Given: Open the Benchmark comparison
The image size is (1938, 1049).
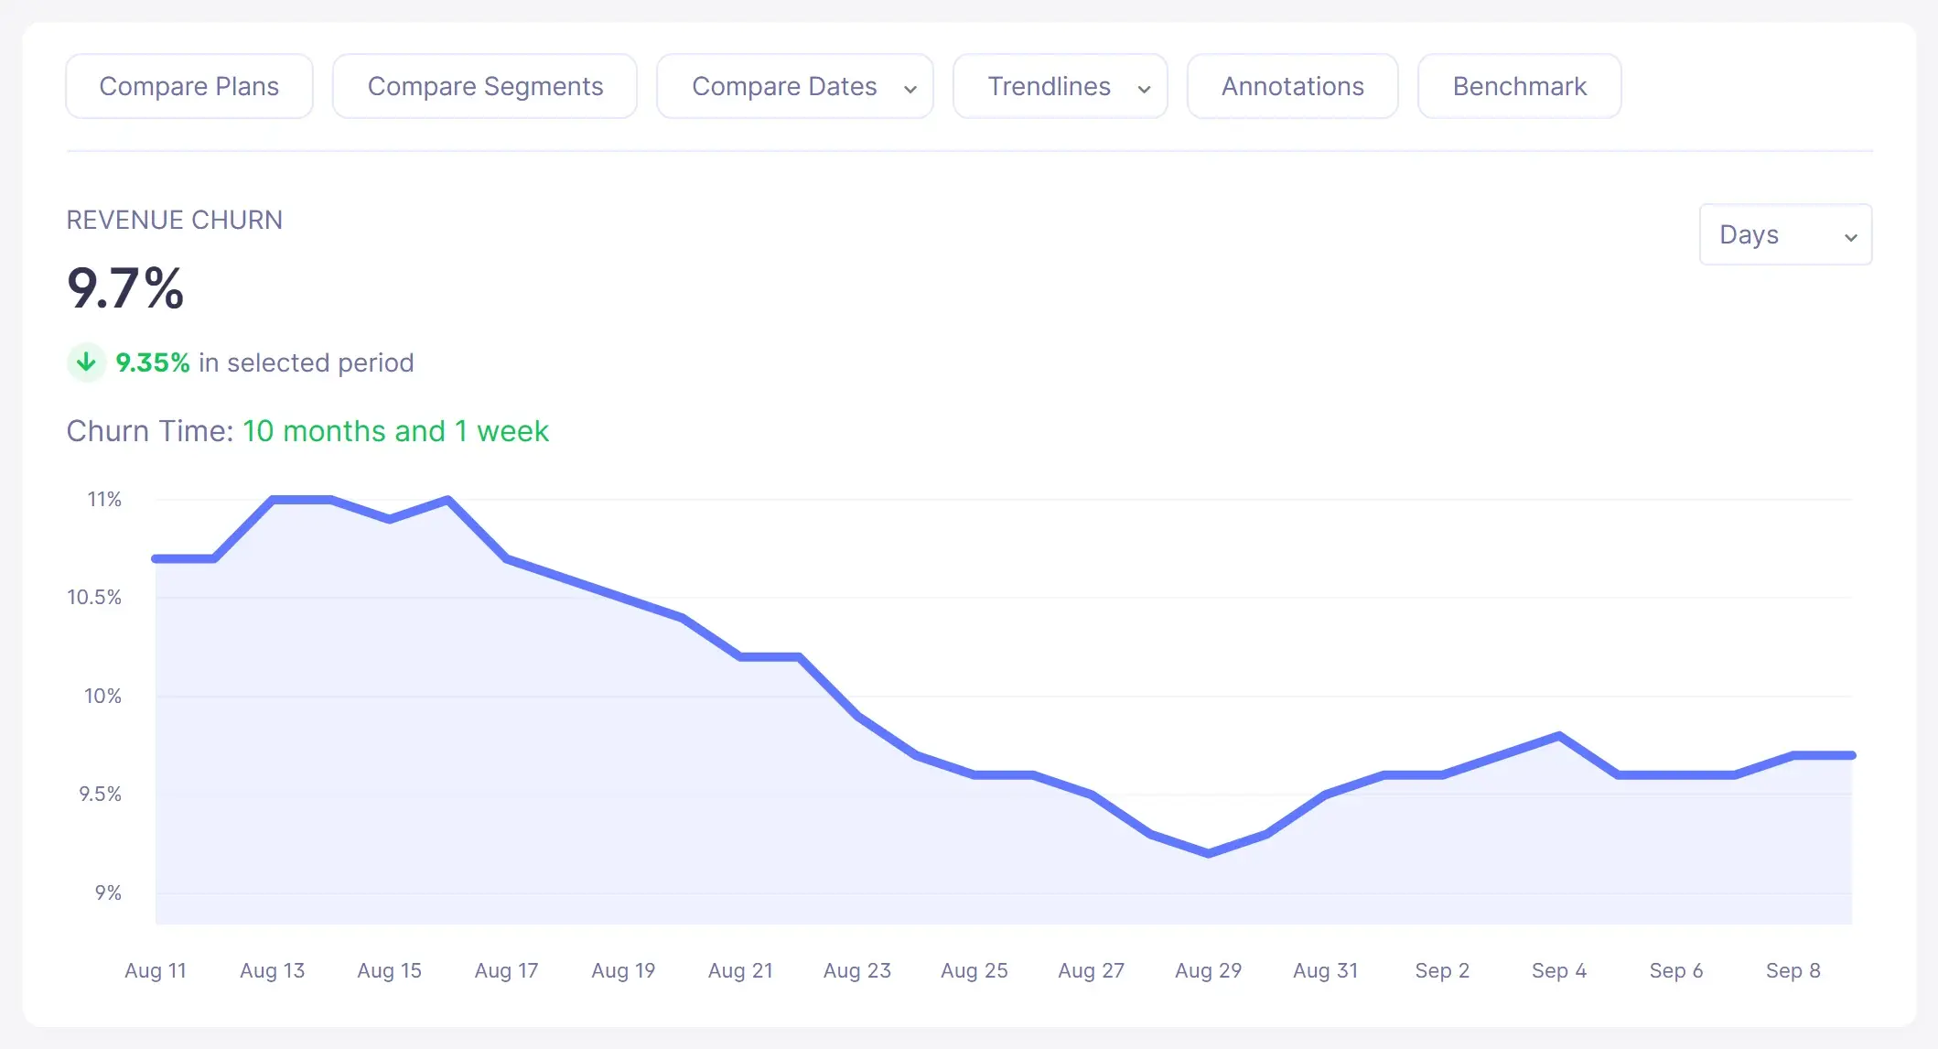Looking at the screenshot, I should [x=1520, y=86].
